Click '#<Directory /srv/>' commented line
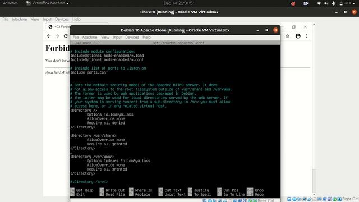The height and width of the screenshot is (202, 359). [x=89, y=182]
